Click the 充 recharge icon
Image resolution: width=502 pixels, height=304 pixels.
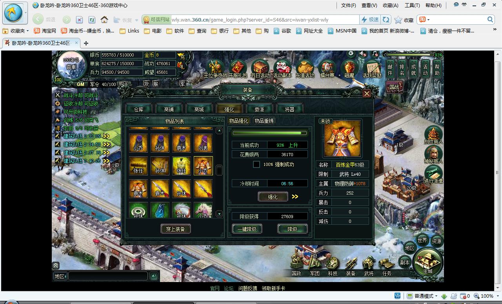[181, 56]
